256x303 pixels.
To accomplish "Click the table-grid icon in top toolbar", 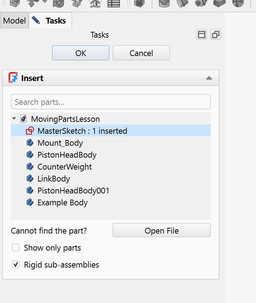I will [114, 4].
